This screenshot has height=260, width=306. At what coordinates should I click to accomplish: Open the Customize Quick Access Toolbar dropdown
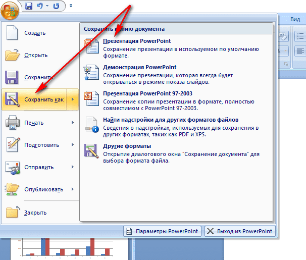click(71, 6)
